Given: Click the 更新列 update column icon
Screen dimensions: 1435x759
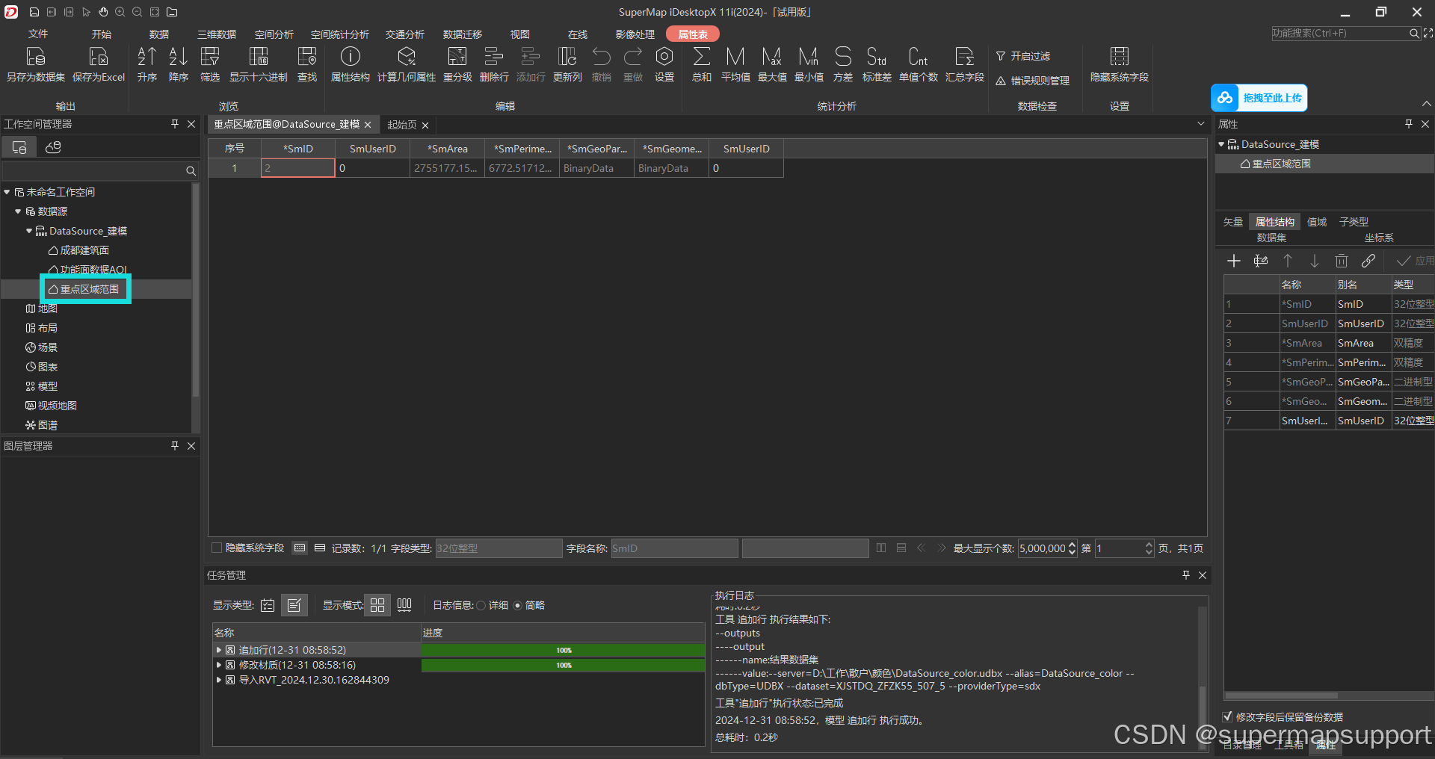Looking at the screenshot, I should point(567,57).
